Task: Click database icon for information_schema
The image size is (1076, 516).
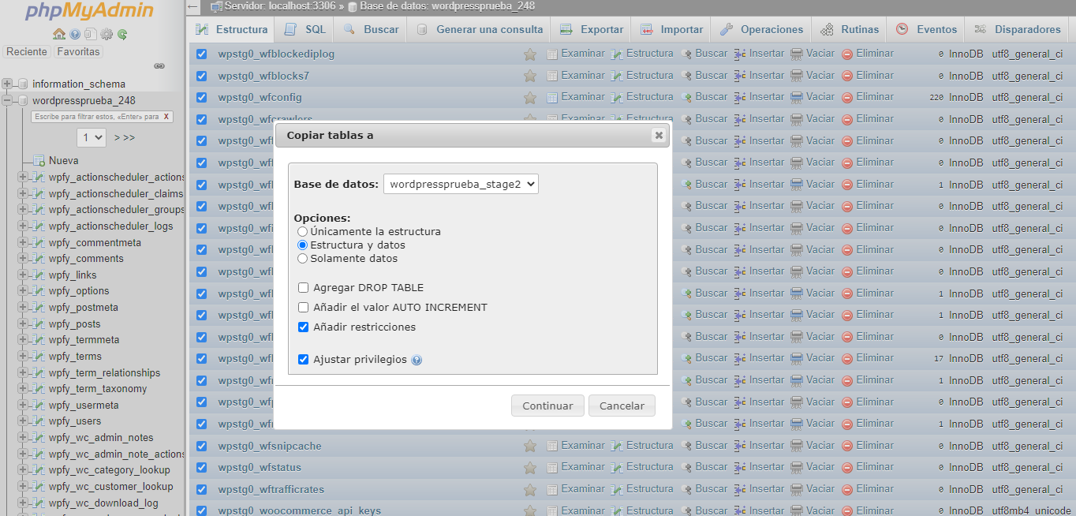Action: pos(23,84)
